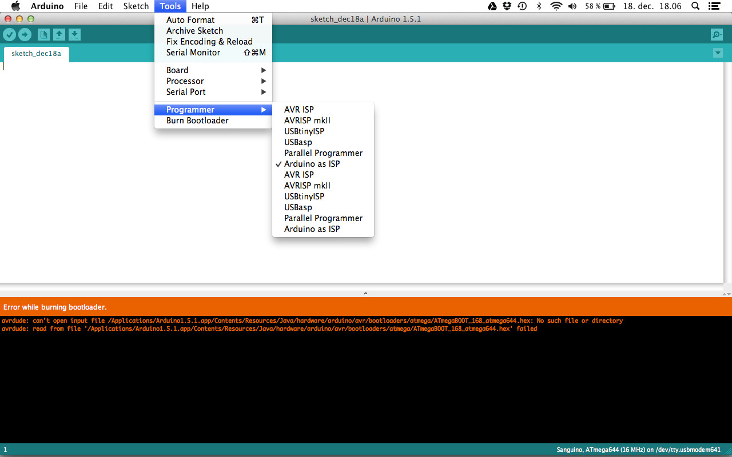Click the "avrdude: can't open input file" line
Image resolution: width=732 pixels, height=457 pixels.
(312, 321)
